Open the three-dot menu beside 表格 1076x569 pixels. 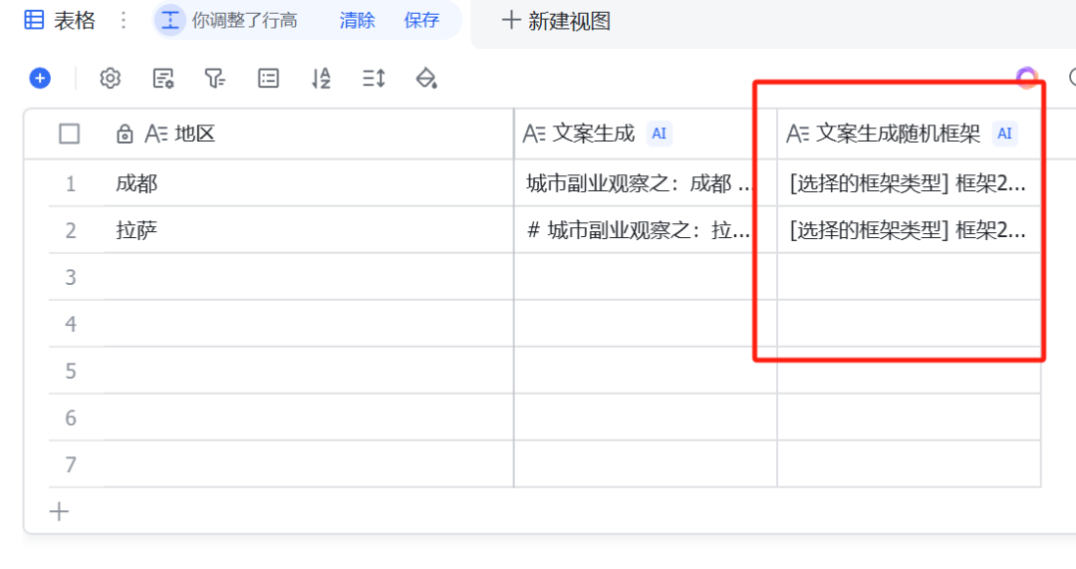124,20
